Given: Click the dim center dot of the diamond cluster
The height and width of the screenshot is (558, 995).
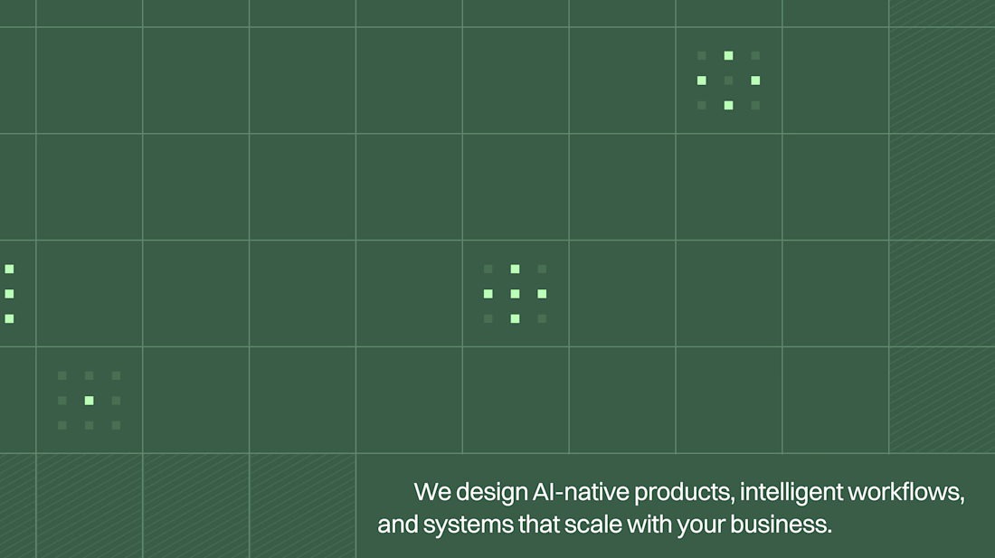Looking at the screenshot, I should click(x=728, y=80).
